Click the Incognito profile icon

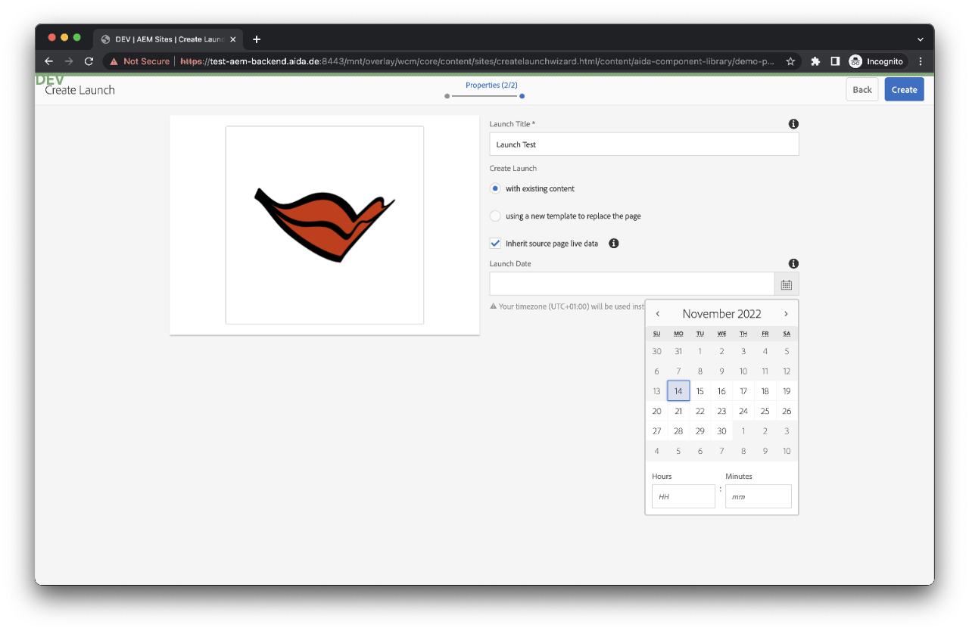coord(876,61)
